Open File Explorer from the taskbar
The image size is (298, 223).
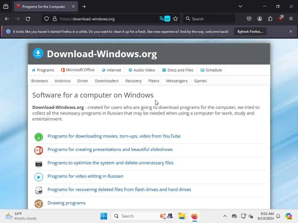tap(182, 216)
